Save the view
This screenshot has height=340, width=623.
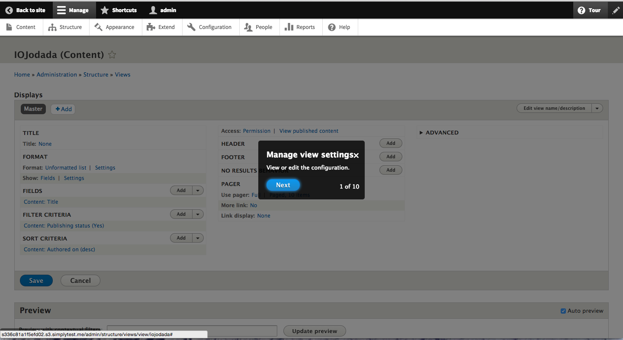point(36,281)
